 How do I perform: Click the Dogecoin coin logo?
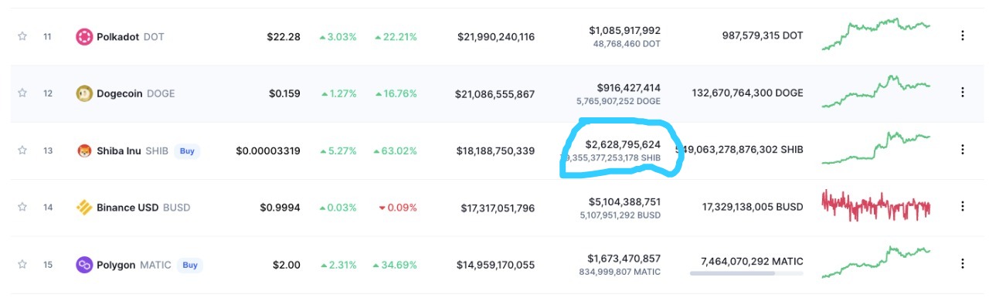[83, 93]
